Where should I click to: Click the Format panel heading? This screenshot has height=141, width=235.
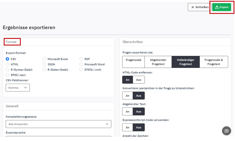click(11, 42)
